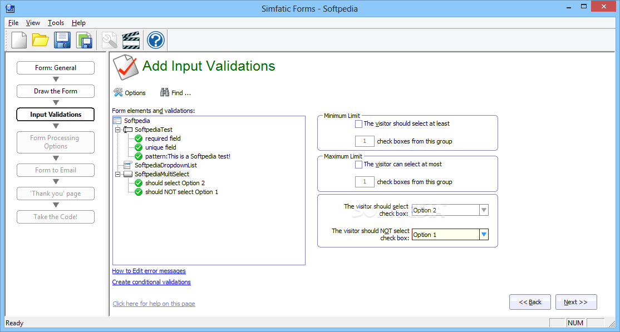Open the Help menu
The width and height of the screenshot is (620, 332).
[78, 23]
